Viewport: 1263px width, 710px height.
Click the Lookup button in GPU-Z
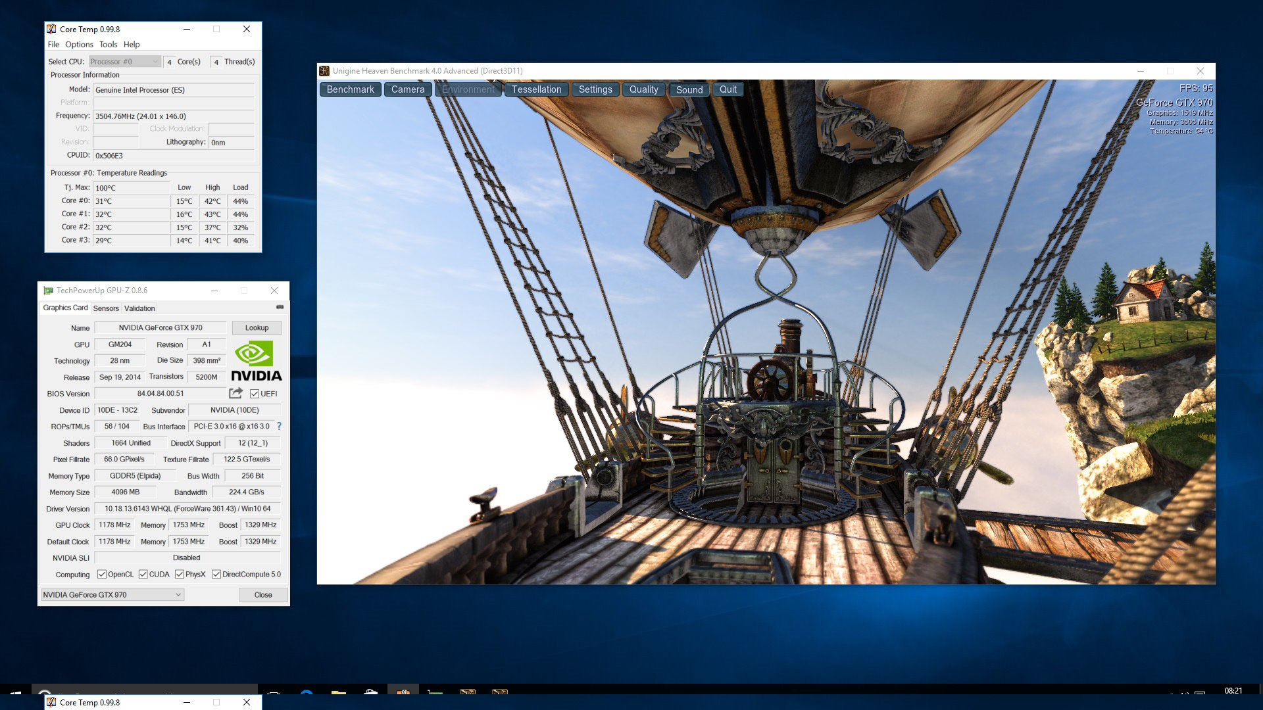(257, 327)
